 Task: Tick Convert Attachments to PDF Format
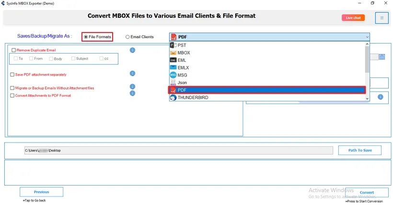click(12, 96)
